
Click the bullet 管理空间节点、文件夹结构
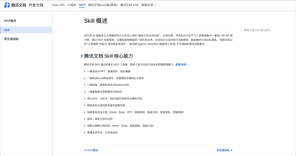(102, 133)
